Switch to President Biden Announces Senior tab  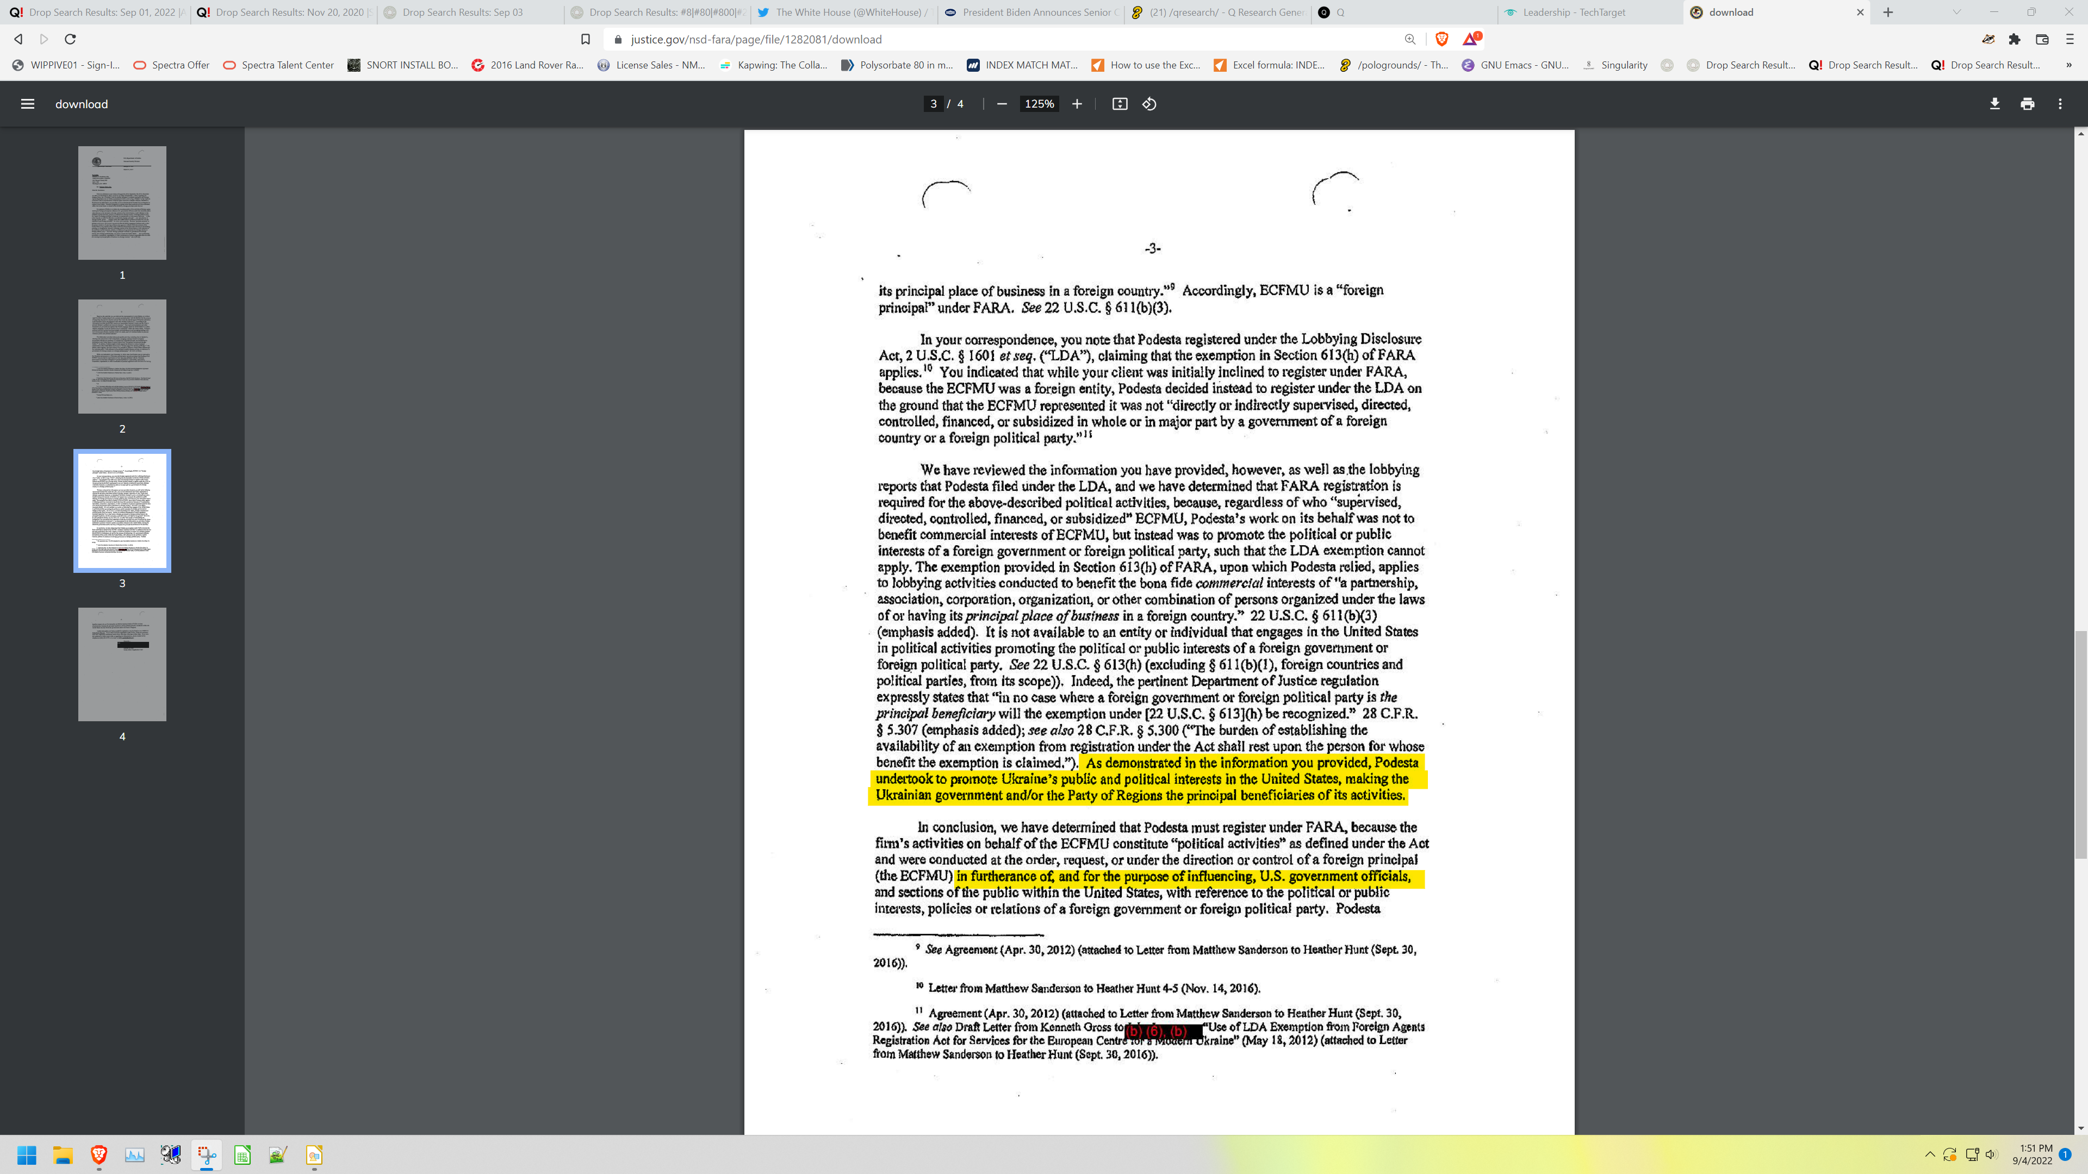[1030, 12]
